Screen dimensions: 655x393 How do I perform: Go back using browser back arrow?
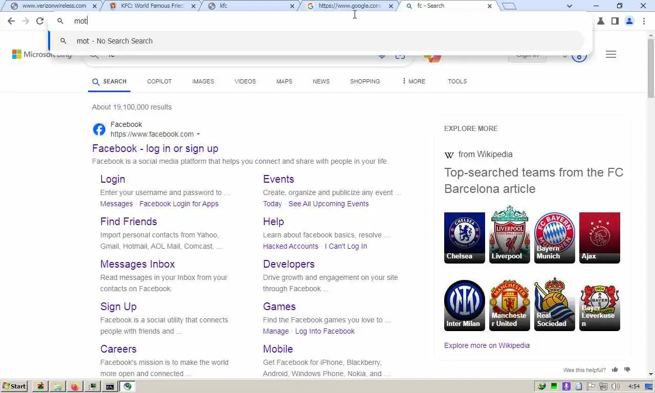tap(11, 21)
